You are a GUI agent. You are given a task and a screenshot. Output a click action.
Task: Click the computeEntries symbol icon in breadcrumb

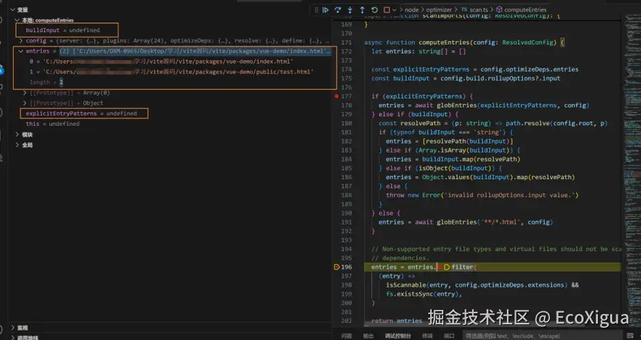(499, 10)
